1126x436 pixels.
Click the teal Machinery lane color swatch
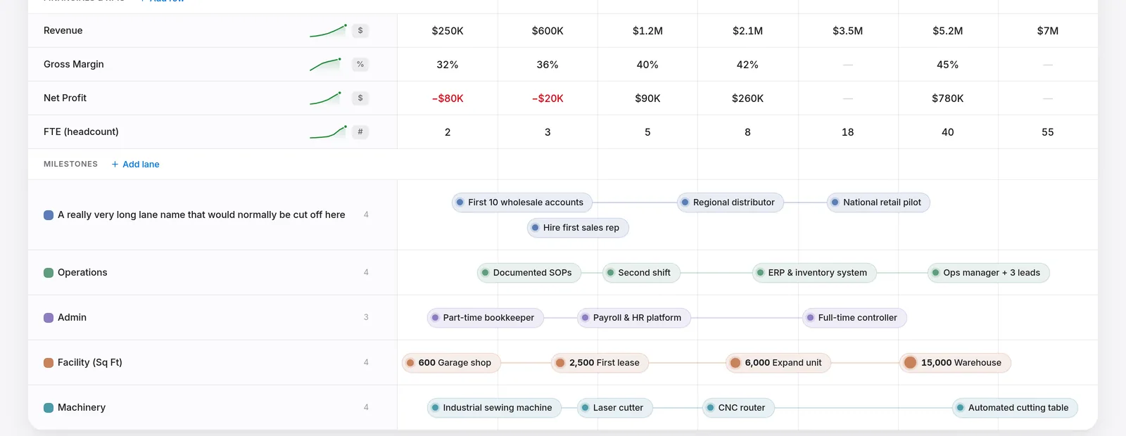pyautogui.click(x=49, y=408)
